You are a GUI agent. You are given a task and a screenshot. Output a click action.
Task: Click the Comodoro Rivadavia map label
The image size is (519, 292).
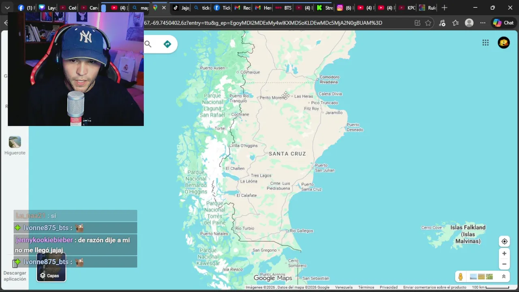click(329, 79)
